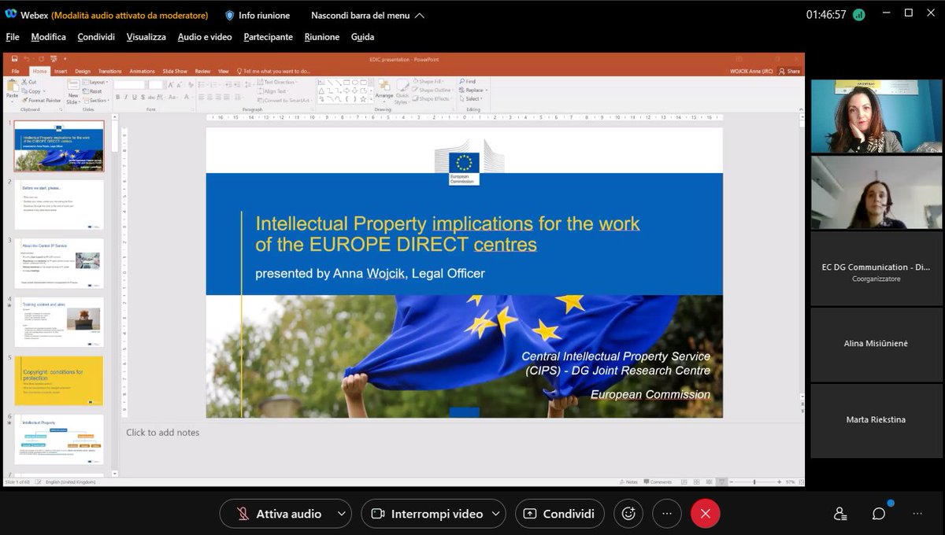Open the Shape Effects dropdown
The height and width of the screenshot is (535, 945).
pyautogui.click(x=432, y=99)
